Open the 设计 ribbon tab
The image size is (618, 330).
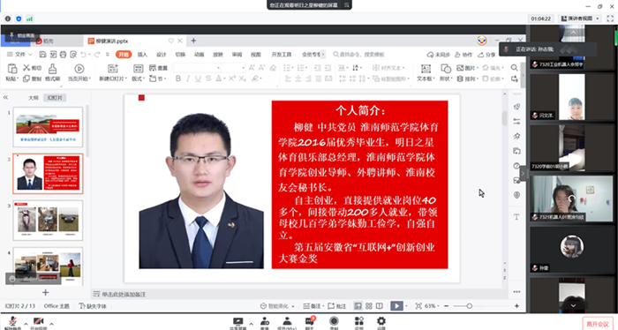pyautogui.click(x=162, y=55)
